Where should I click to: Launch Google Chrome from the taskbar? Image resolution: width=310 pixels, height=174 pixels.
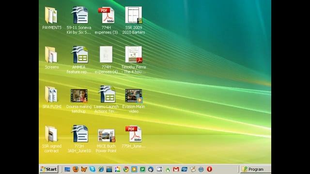click(126, 169)
